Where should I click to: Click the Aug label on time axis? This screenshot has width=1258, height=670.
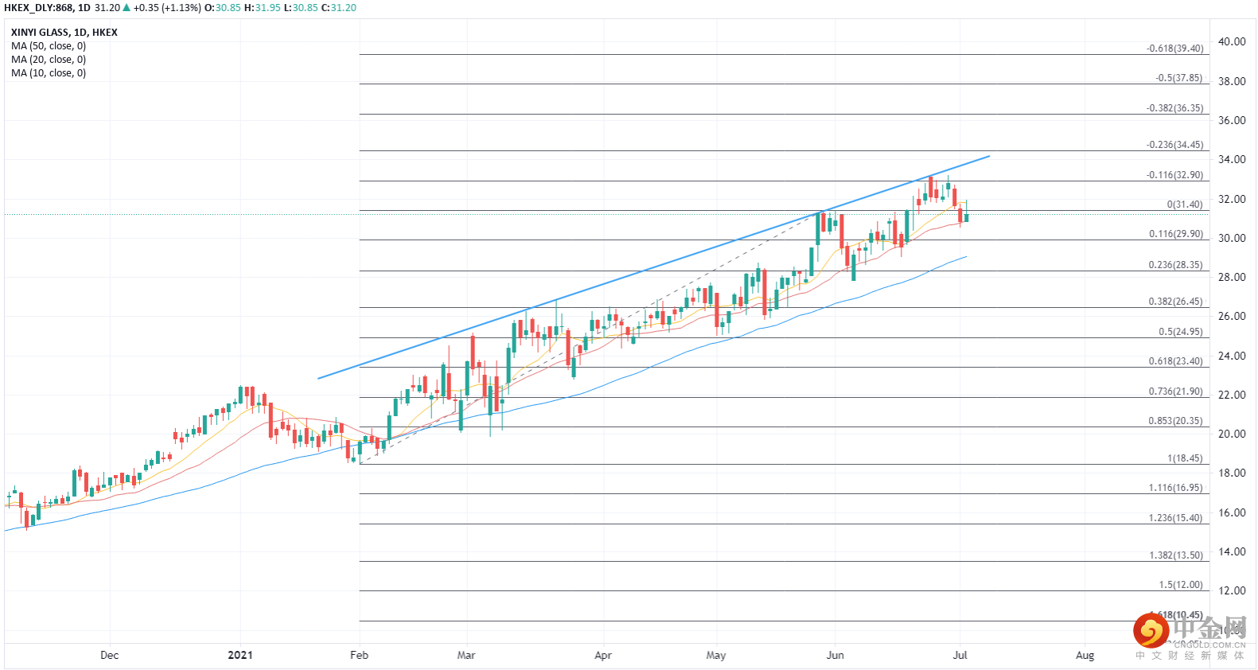tap(1085, 656)
